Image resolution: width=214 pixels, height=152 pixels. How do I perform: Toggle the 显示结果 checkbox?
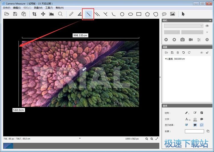[x=187, y=125]
